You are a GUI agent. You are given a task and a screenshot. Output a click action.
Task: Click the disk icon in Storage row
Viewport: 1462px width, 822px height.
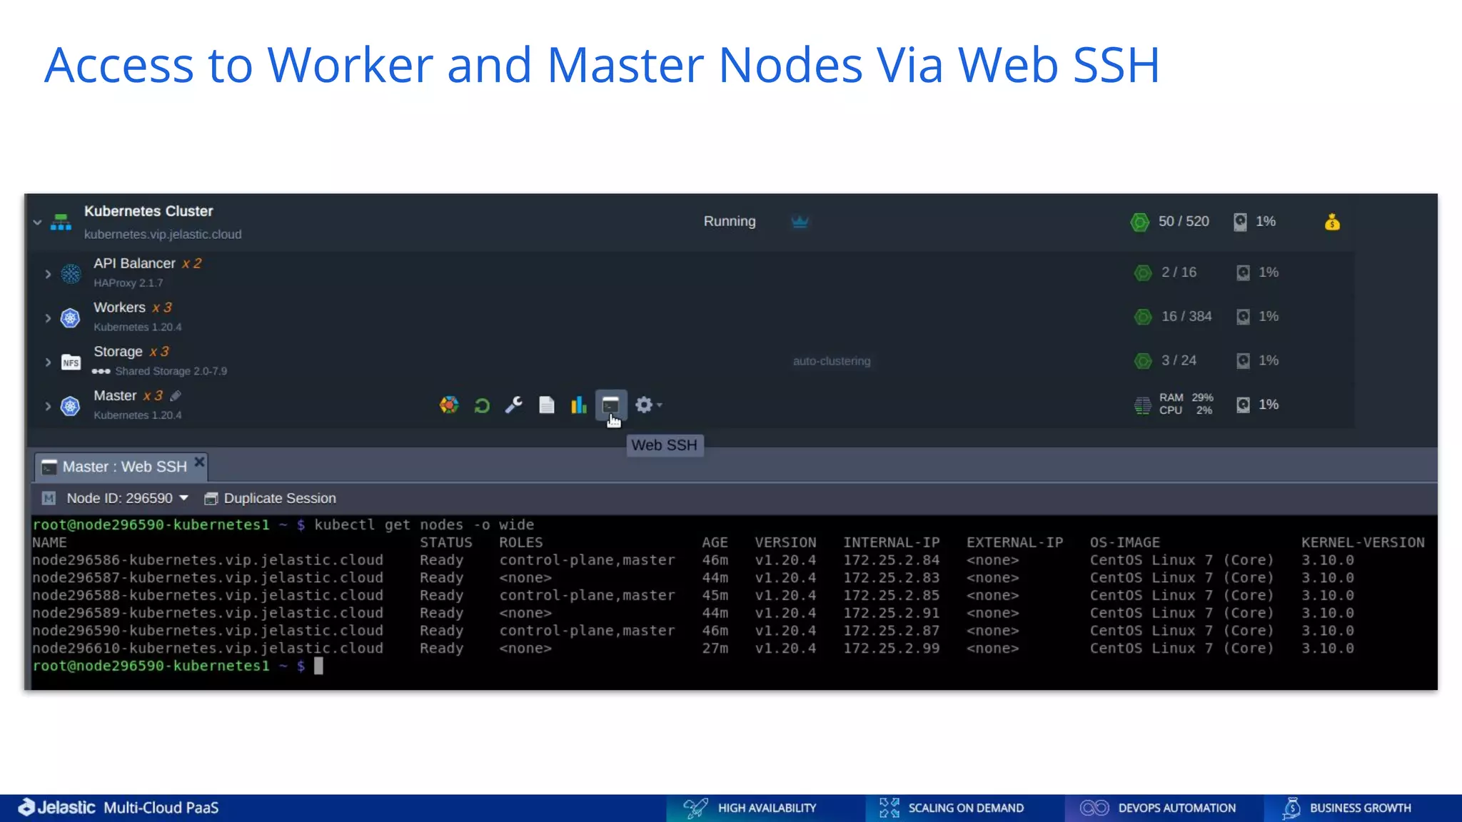click(x=1243, y=361)
